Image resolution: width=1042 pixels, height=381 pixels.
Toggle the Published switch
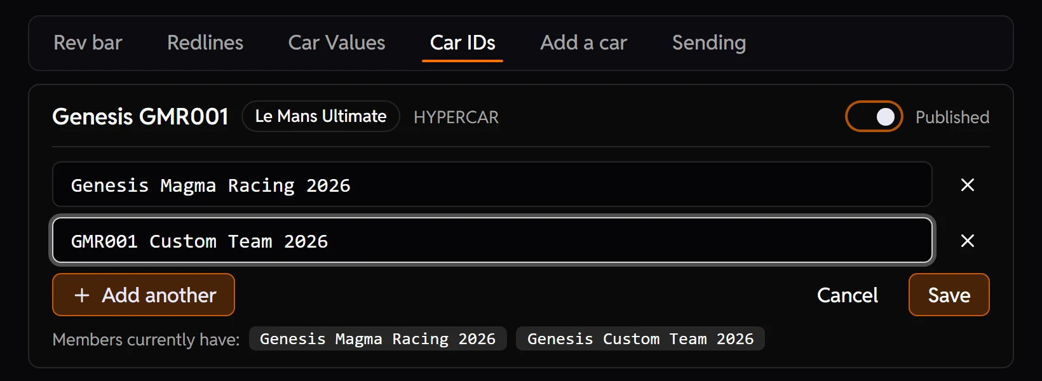[x=874, y=117]
